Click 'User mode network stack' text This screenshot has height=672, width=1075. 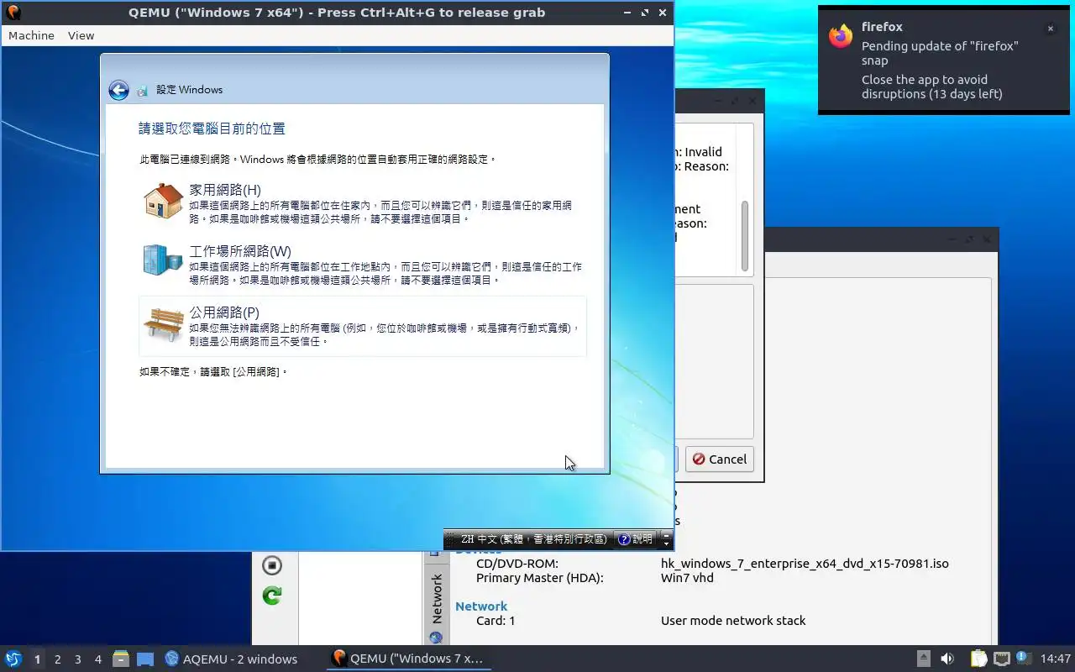click(733, 621)
